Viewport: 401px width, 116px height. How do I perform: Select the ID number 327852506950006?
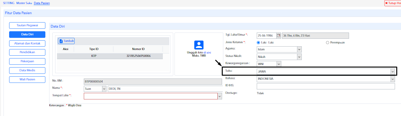pyautogui.click(x=138, y=56)
